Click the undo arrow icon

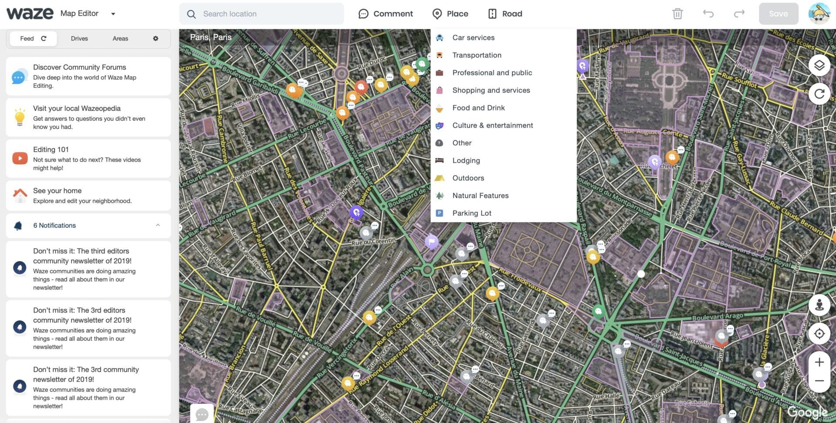708,14
